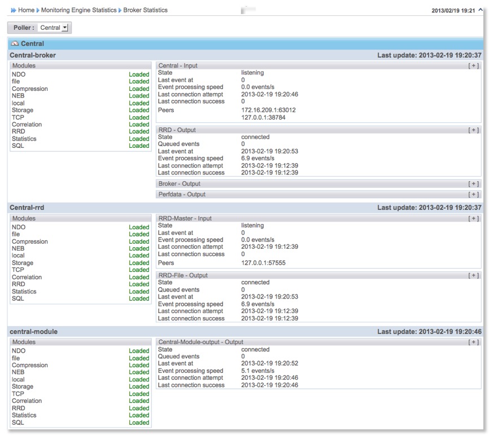Click the up-caret icon next to the timestamp

point(481,10)
